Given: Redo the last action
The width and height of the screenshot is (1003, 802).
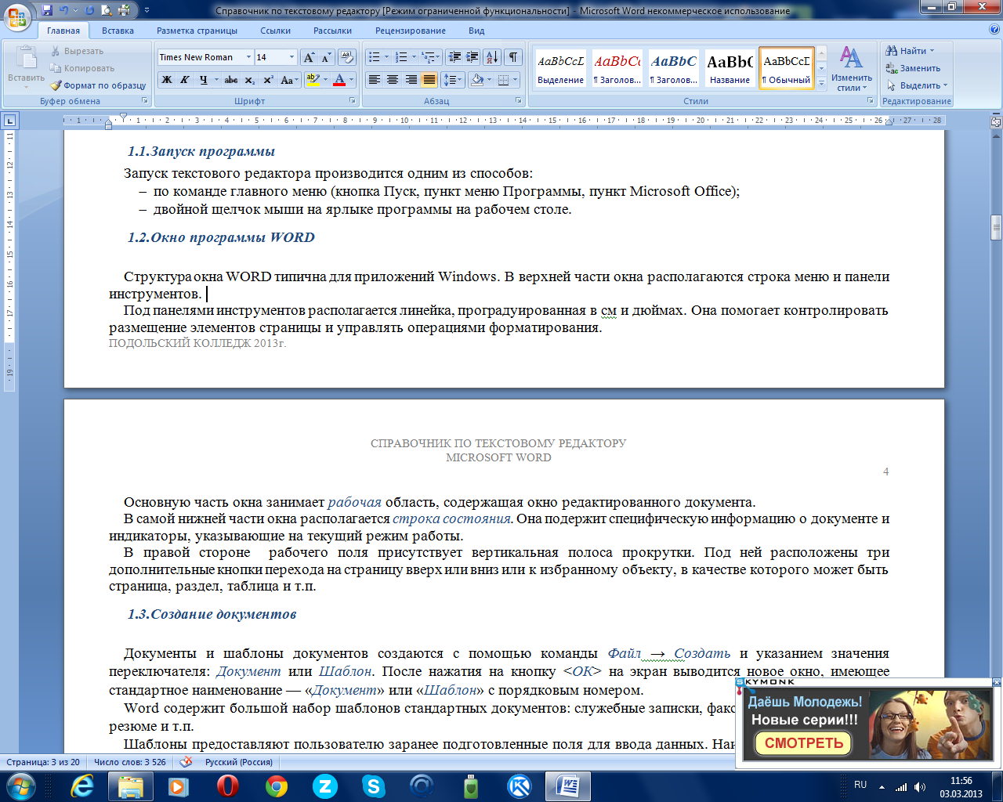Looking at the screenshot, I should pyautogui.click(x=89, y=10).
